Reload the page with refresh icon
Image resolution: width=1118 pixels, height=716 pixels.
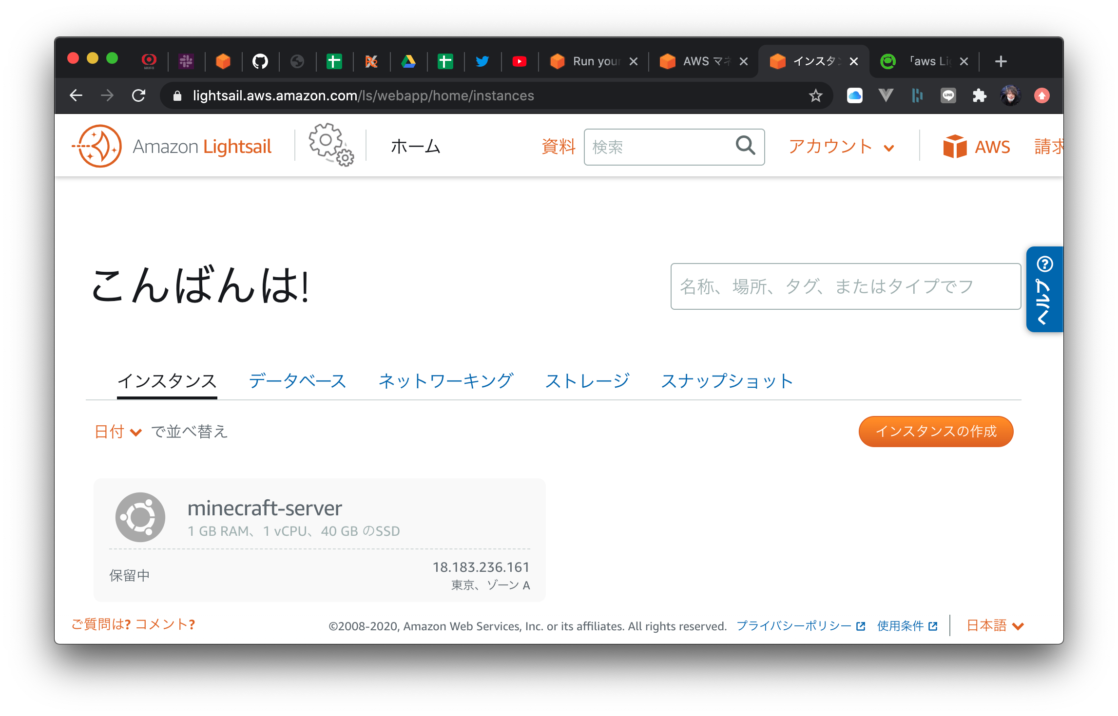[139, 95]
